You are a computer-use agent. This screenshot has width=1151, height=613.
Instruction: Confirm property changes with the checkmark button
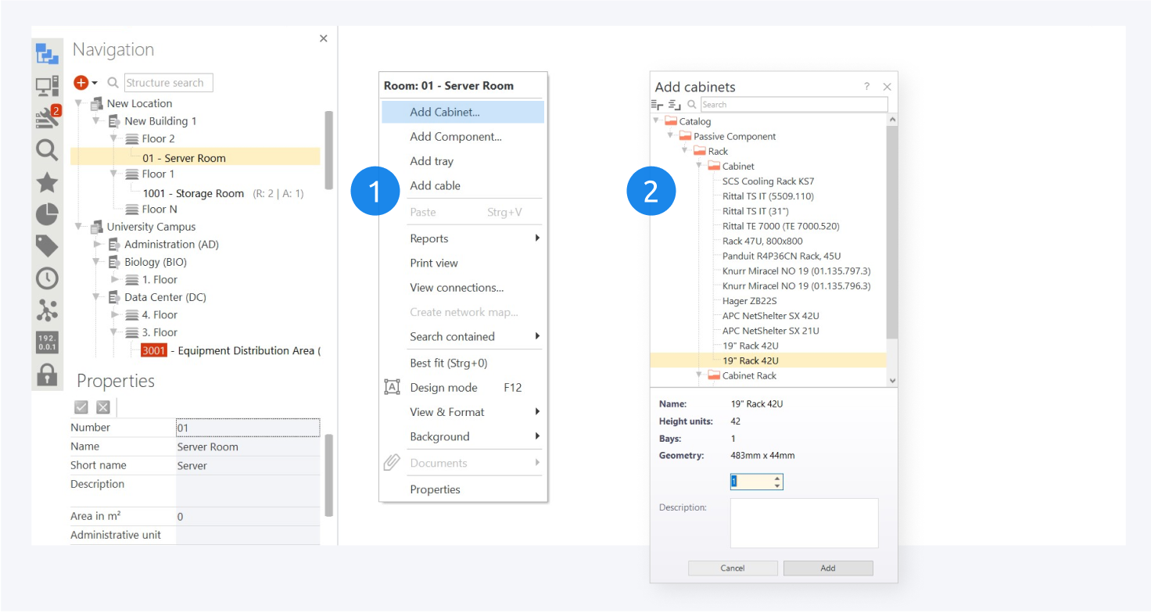click(x=81, y=407)
